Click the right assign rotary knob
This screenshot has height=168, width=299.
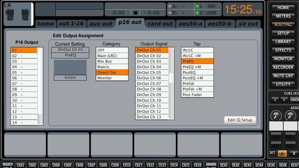click(290, 116)
